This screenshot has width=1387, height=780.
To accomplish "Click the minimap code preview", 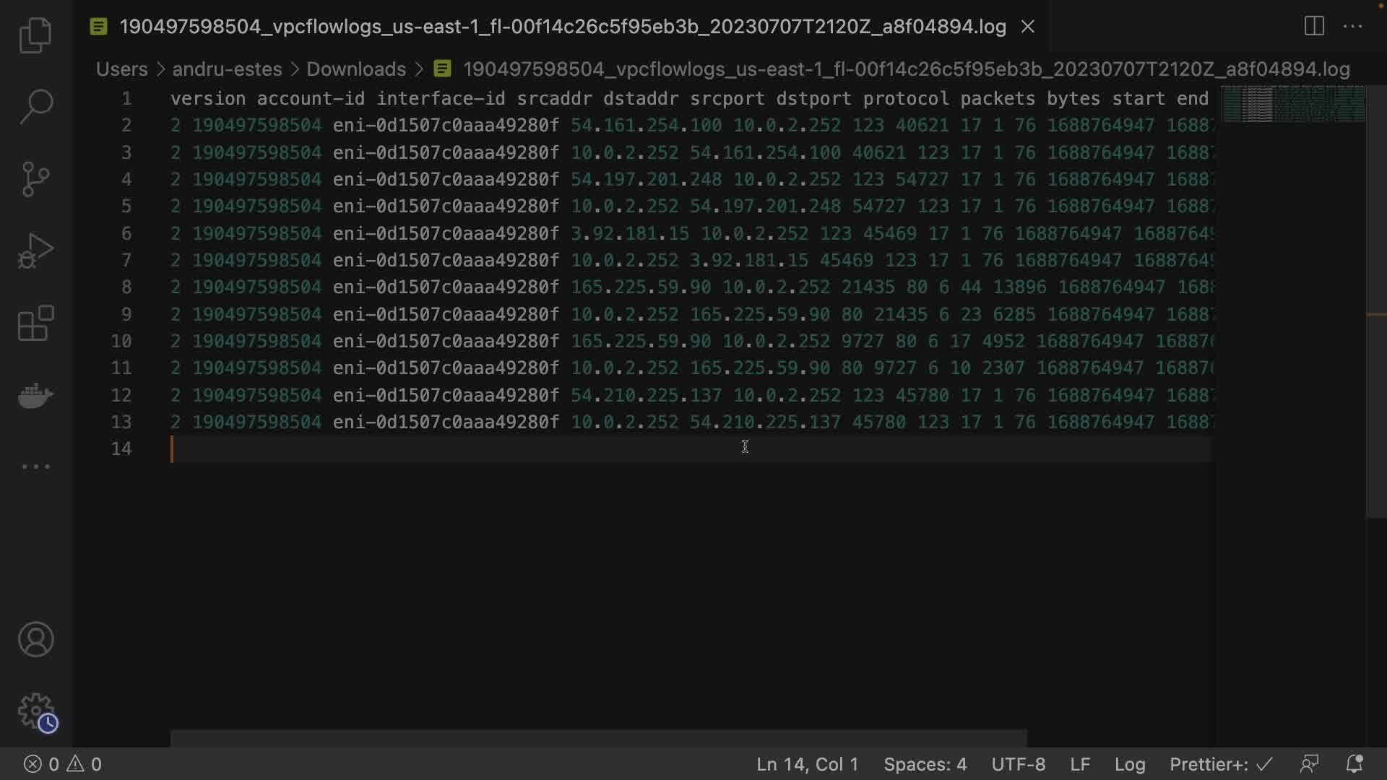I will pos(1292,104).
